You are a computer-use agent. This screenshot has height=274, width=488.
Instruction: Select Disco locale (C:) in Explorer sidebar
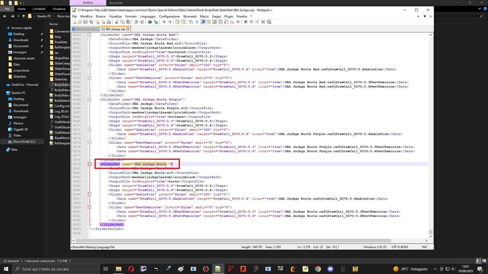(x=24, y=142)
